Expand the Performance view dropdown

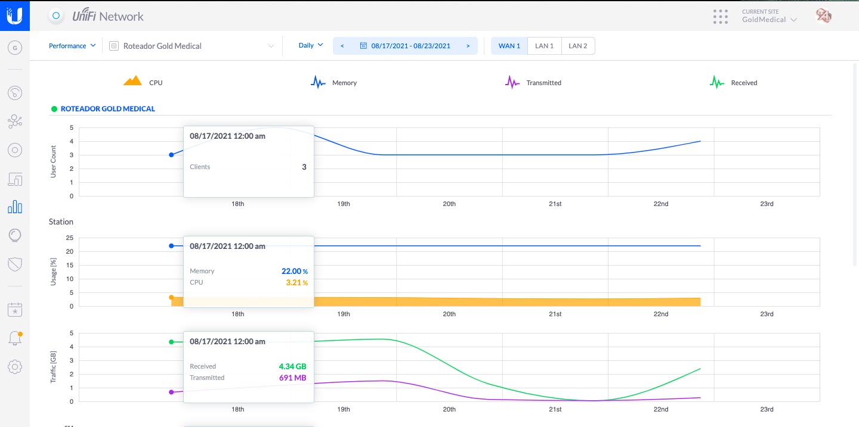point(72,46)
